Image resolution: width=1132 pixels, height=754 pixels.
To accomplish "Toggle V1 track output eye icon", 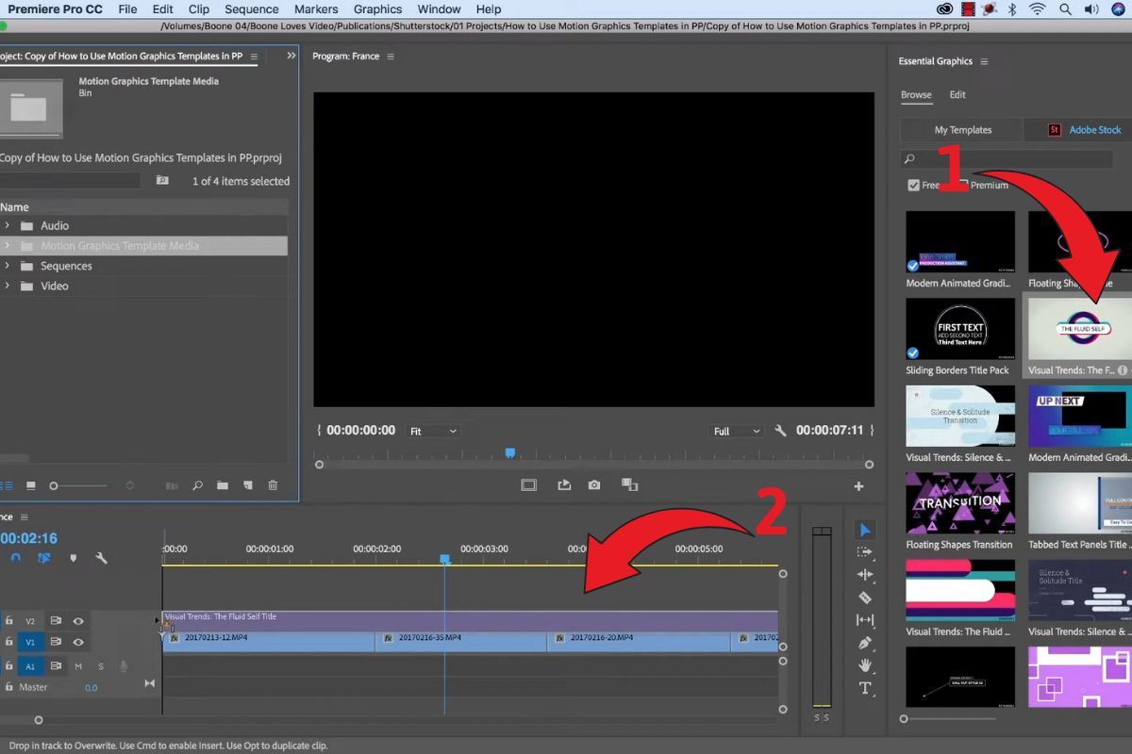I will (78, 642).
